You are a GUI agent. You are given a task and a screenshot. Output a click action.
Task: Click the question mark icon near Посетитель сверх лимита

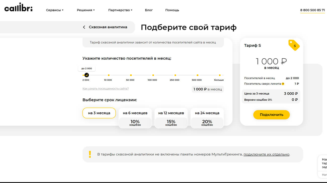click(283, 84)
